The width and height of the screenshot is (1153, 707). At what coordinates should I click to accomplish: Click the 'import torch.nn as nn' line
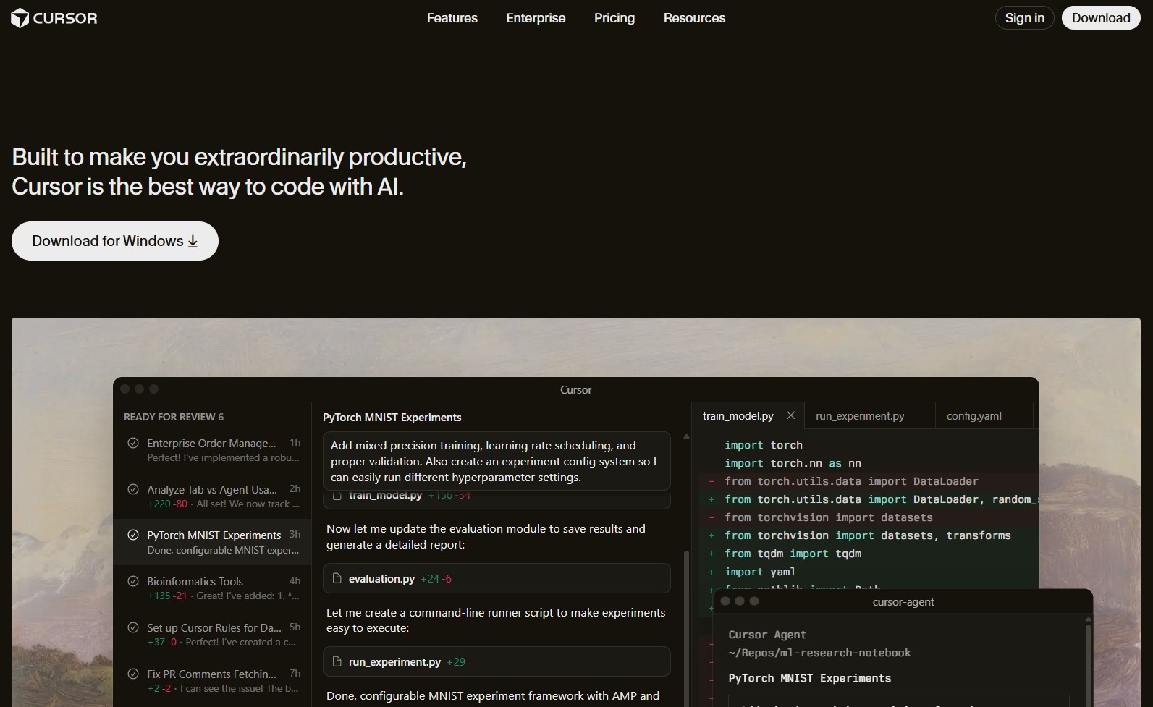click(x=793, y=463)
